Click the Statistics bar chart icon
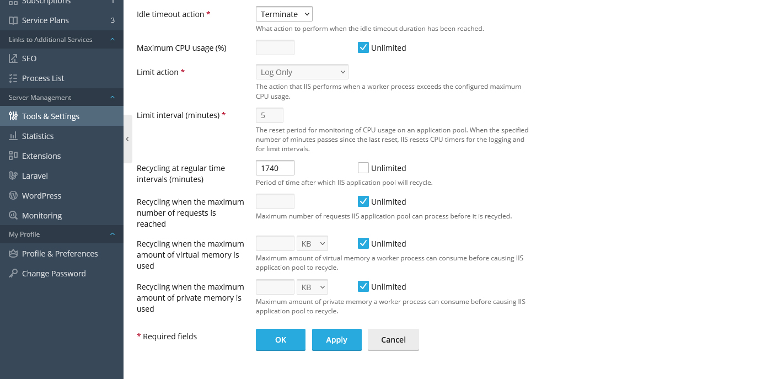The width and height of the screenshot is (772, 379). coord(13,136)
